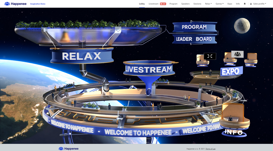Click the RELAX sign in the lobby
Viewport: 273px width, 151px height.
pyautogui.click(x=82, y=56)
